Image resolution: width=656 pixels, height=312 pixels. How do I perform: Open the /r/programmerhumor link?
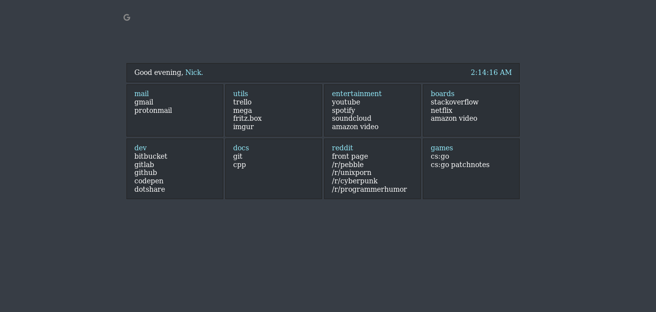(369, 189)
